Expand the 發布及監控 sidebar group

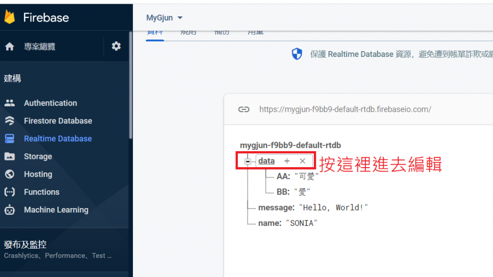click(x=25, y=245)
